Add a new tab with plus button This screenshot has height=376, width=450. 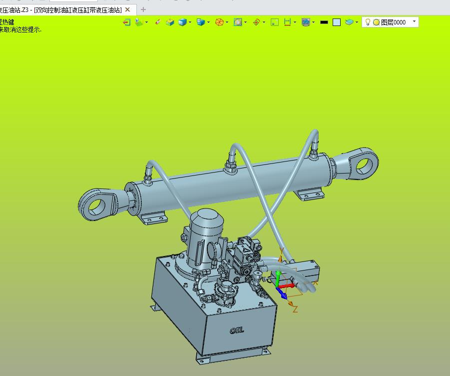tap(143, 9)
